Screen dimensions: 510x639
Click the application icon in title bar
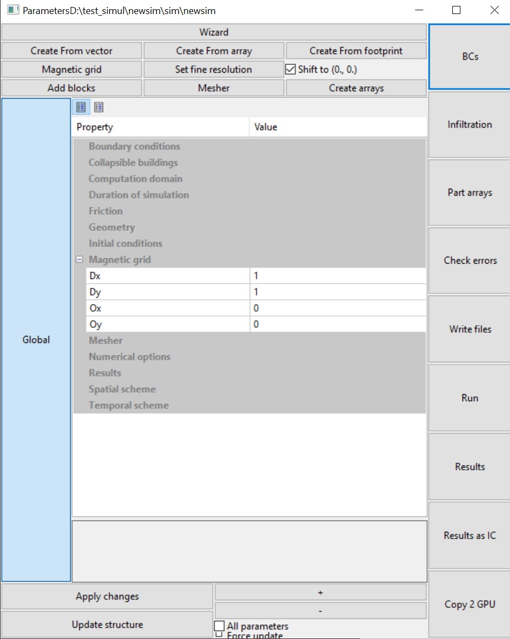13,10
